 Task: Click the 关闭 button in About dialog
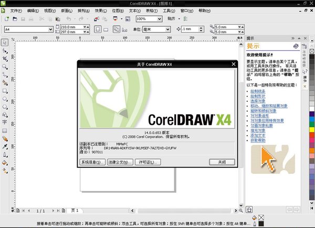[222, 162]
